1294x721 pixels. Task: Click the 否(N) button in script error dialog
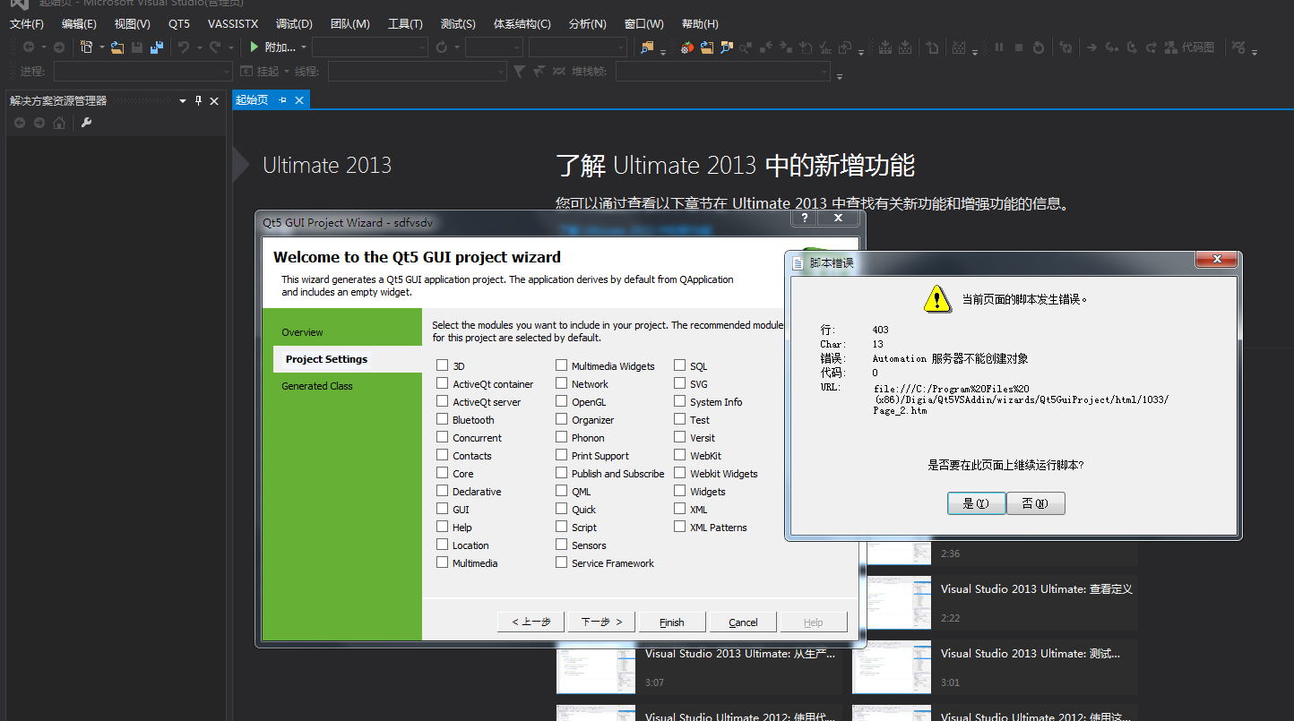pyautogui.click(x=1035, y=503)
